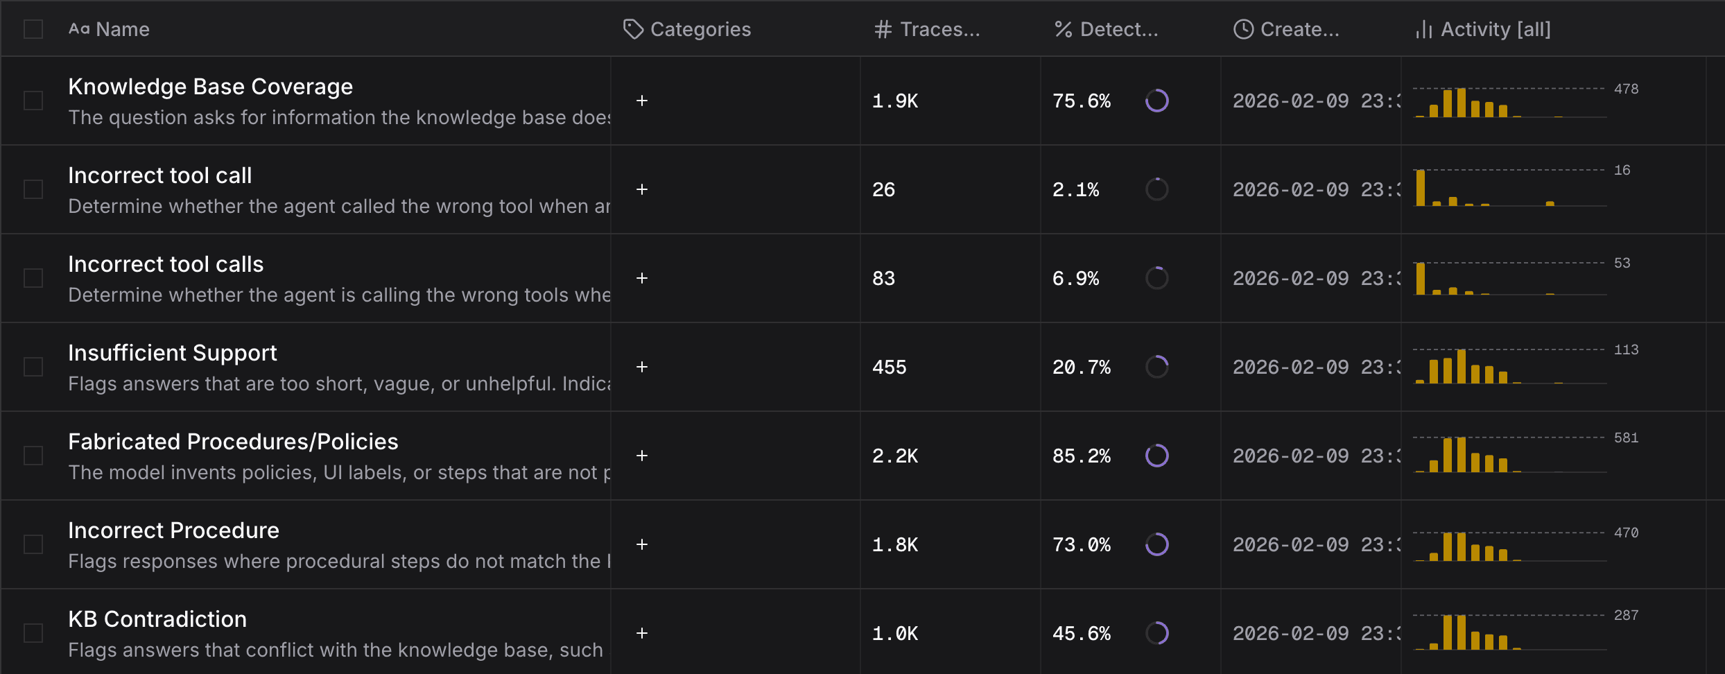Image resolution: width=1725 pixels, height=674 pixels.
Task: Toggle the select-all checkbox in the header
Action: click(33, 29)
